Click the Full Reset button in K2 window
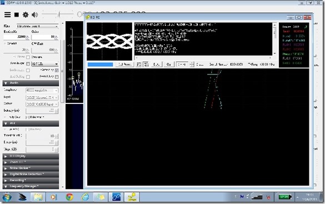 124,64
